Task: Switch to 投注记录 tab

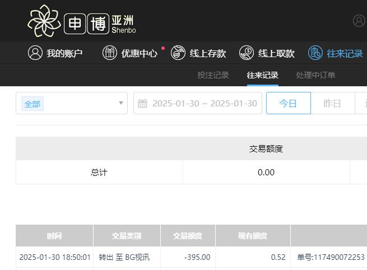Action: point(213,75)
